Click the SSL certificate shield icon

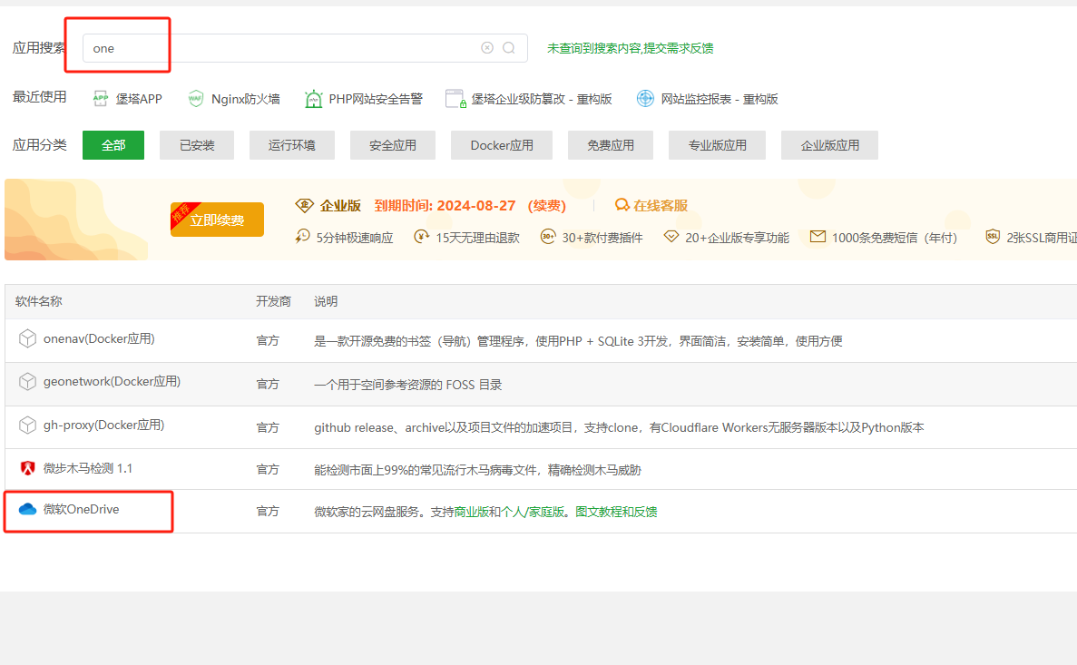993,237
